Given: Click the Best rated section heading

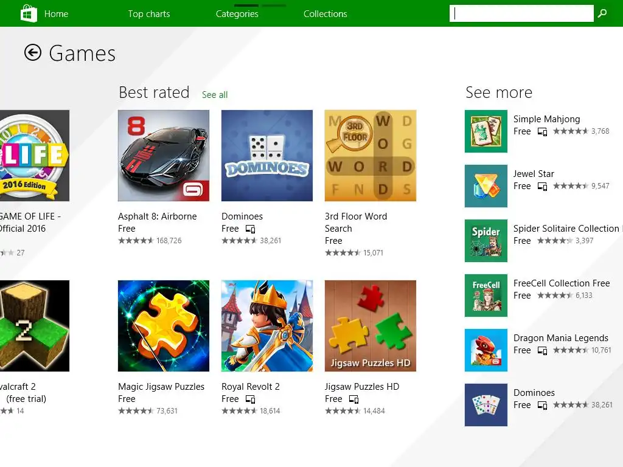Looking at the screenshot, I should point(154,92).
